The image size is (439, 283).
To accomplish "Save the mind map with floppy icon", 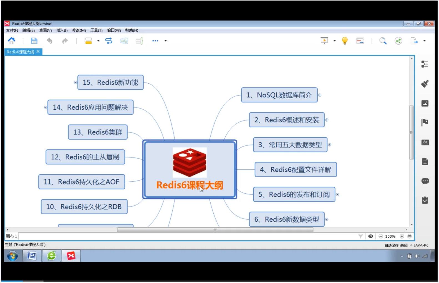I will [34, 41].
